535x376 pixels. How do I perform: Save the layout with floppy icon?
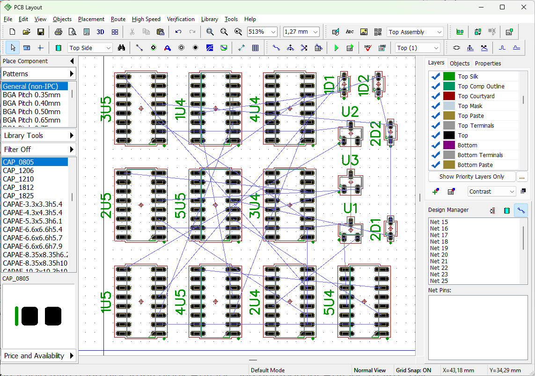click(x=40, y=32)
